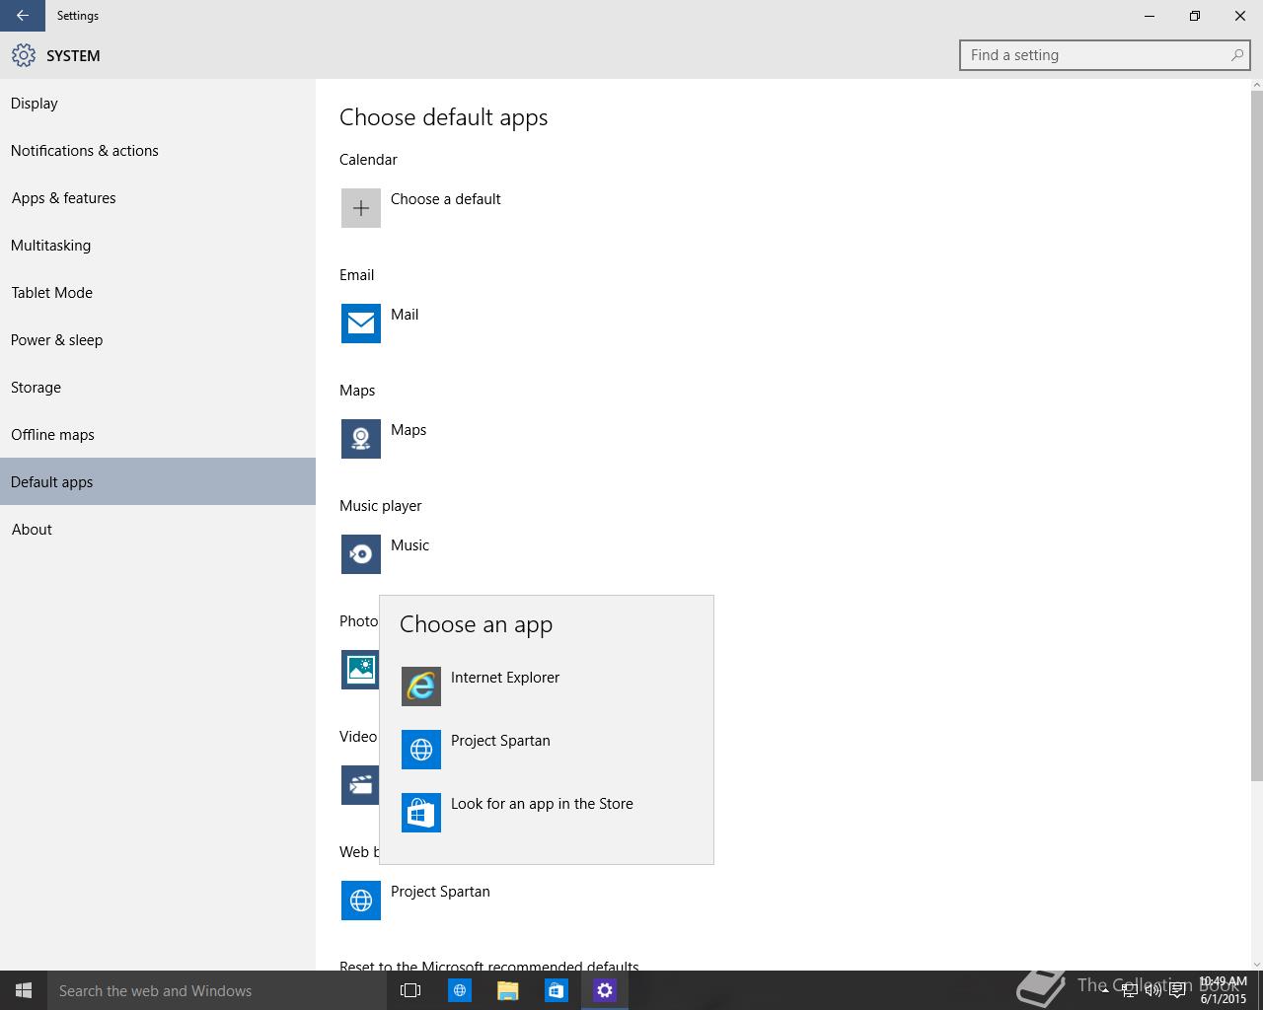
Task: Open the Windows Start button
Action: 24,990
